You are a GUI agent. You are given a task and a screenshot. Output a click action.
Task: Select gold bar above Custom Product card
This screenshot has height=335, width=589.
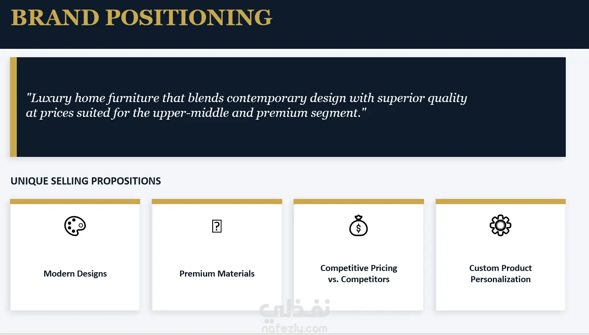click(501, 201)
